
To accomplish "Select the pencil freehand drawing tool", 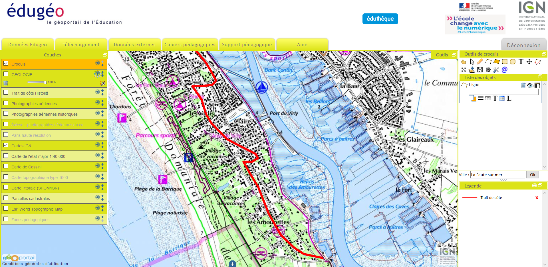I will pos(480,62).
